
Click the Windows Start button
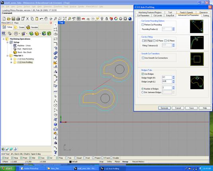[8, 169]
